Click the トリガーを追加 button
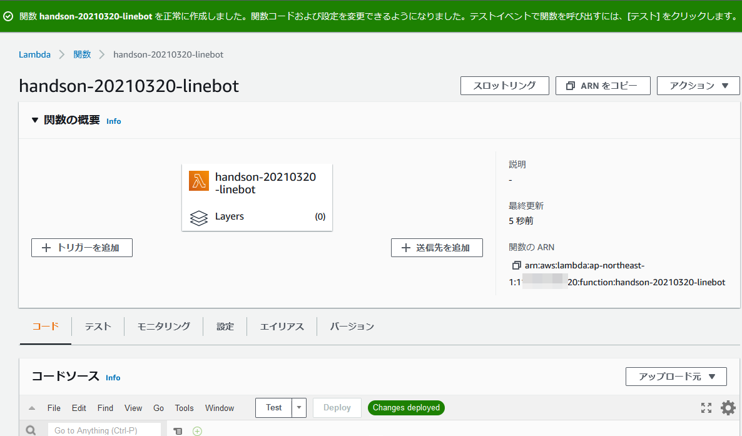This screenshot has width=742, height=436. (x=82, y=248)
